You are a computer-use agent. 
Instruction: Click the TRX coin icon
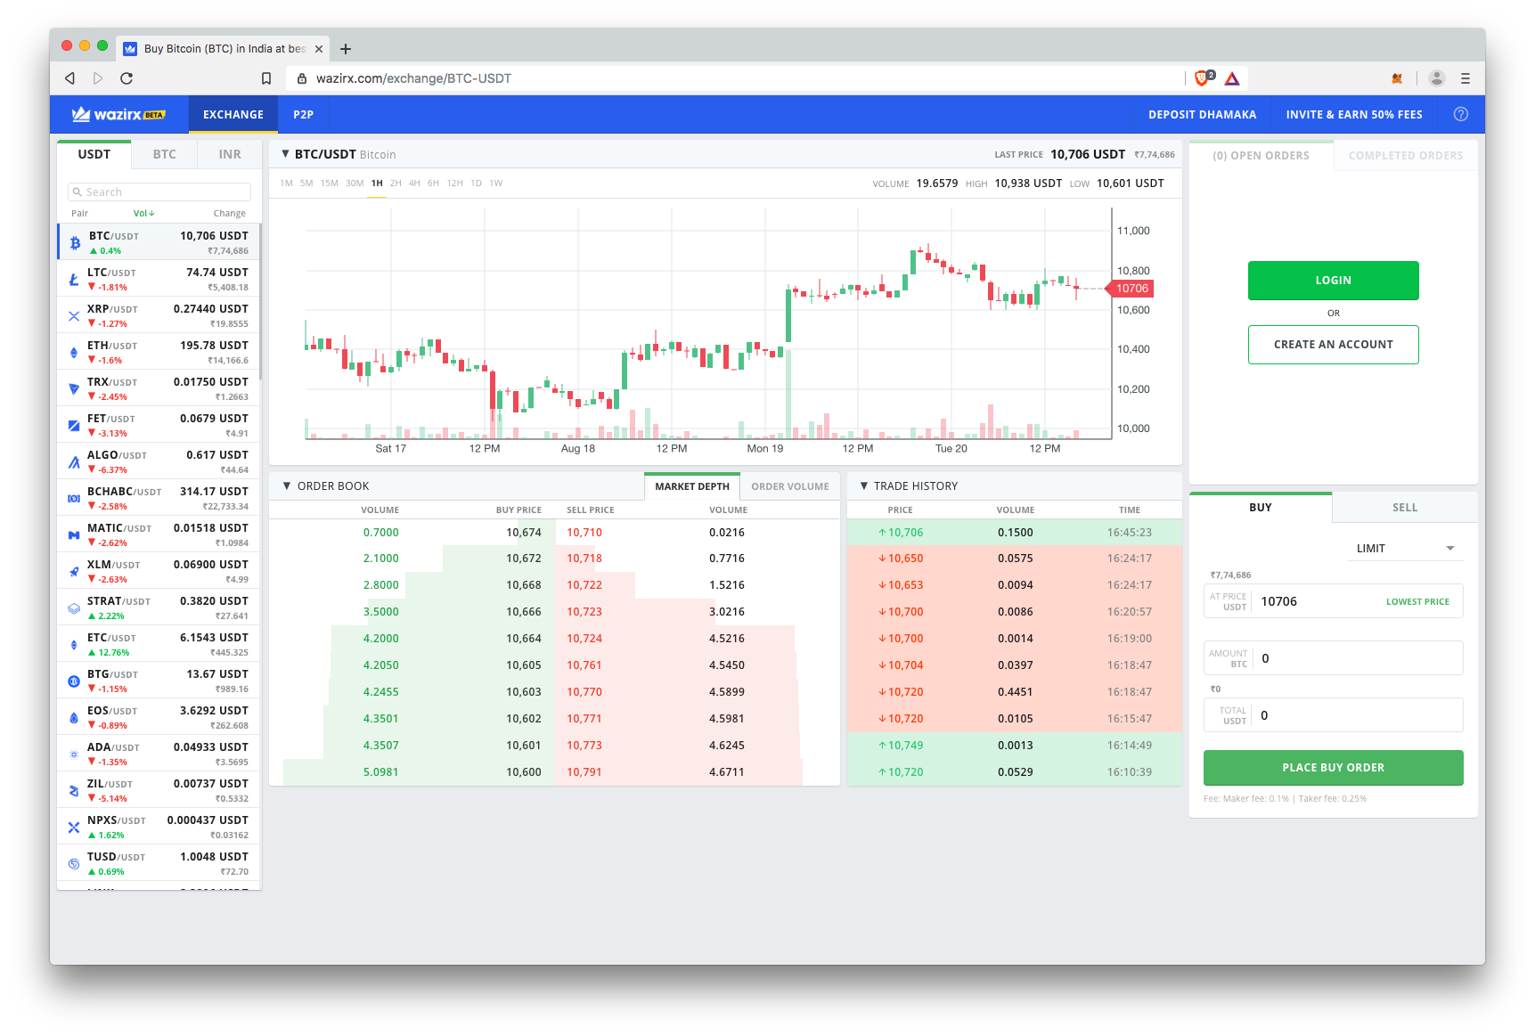click(x=74, y=388)
